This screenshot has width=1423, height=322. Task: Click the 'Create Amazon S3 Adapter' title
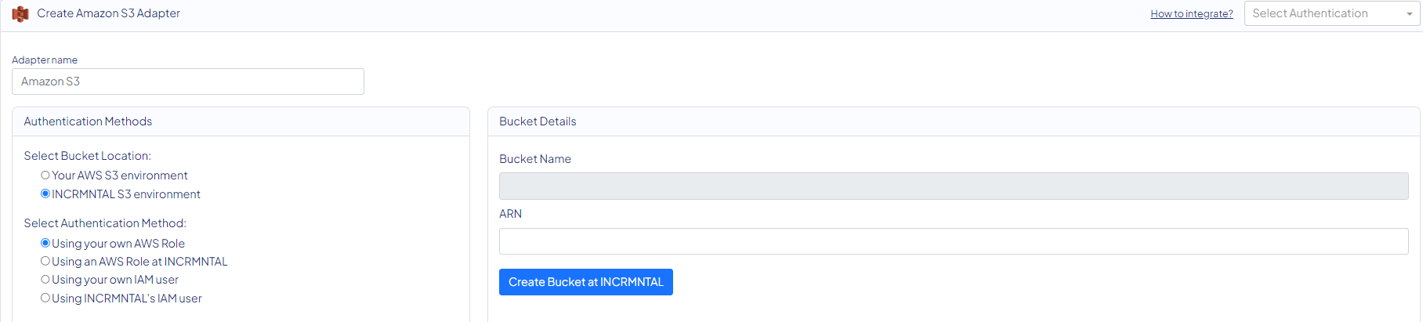pyautogui.click(x=108, y=13)
